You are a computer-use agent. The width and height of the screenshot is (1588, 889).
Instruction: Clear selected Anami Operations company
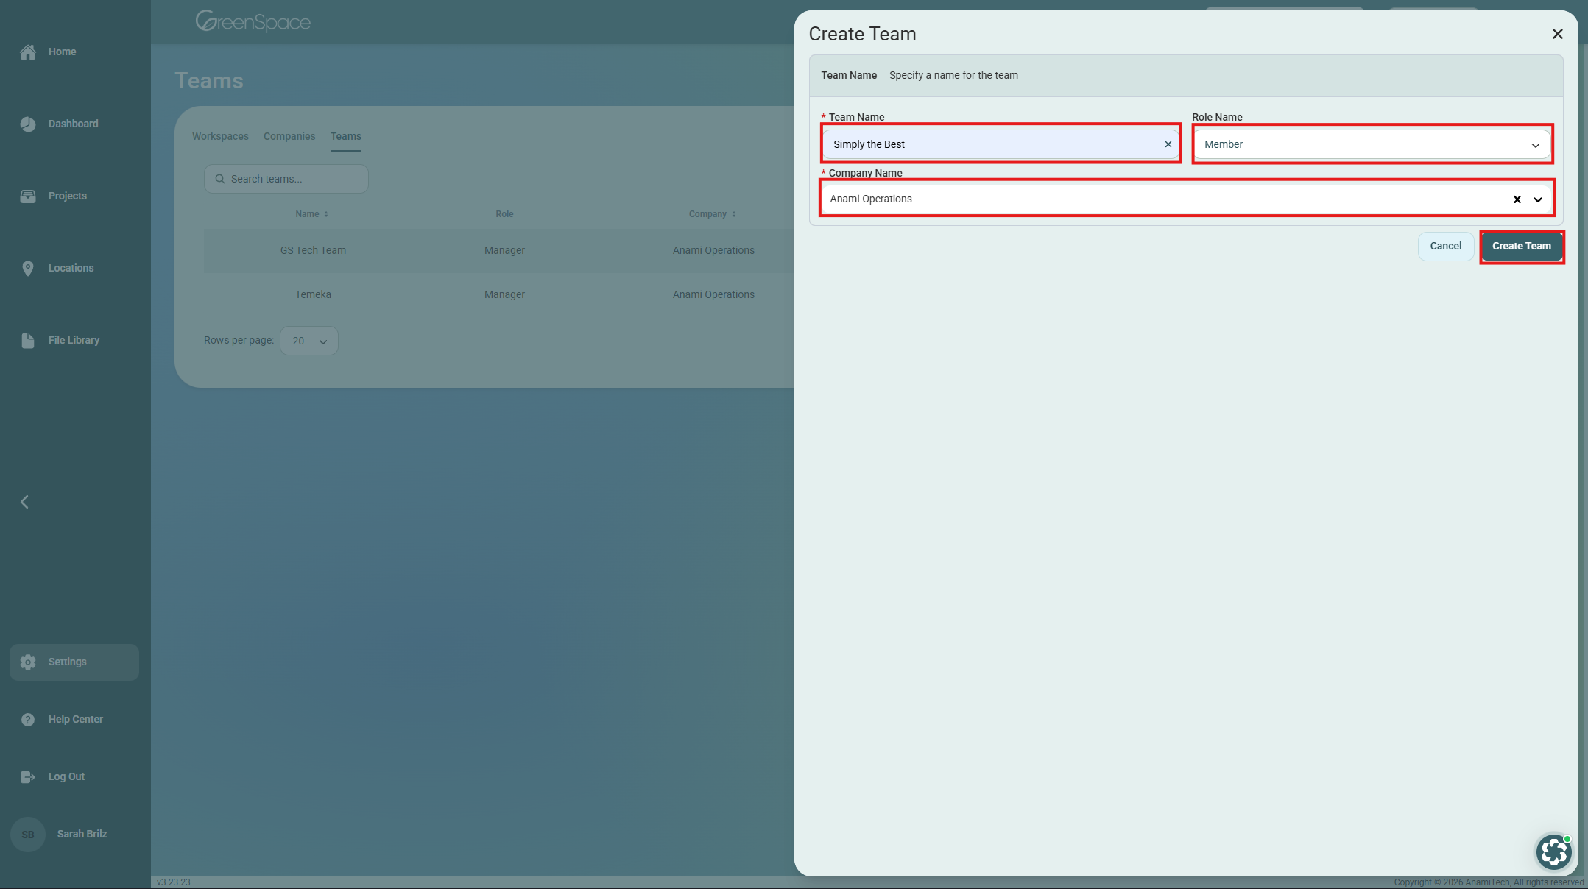[x=1517, y=199]
